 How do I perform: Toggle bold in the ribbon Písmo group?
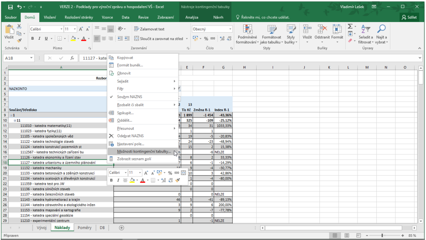coord(33,39)
